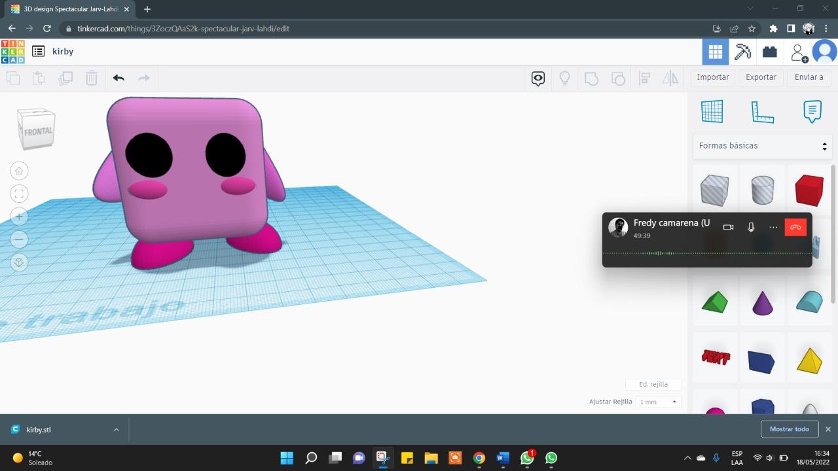Click the Enviar a button
This screenshot has width=838, height=471.
point(809,77)
